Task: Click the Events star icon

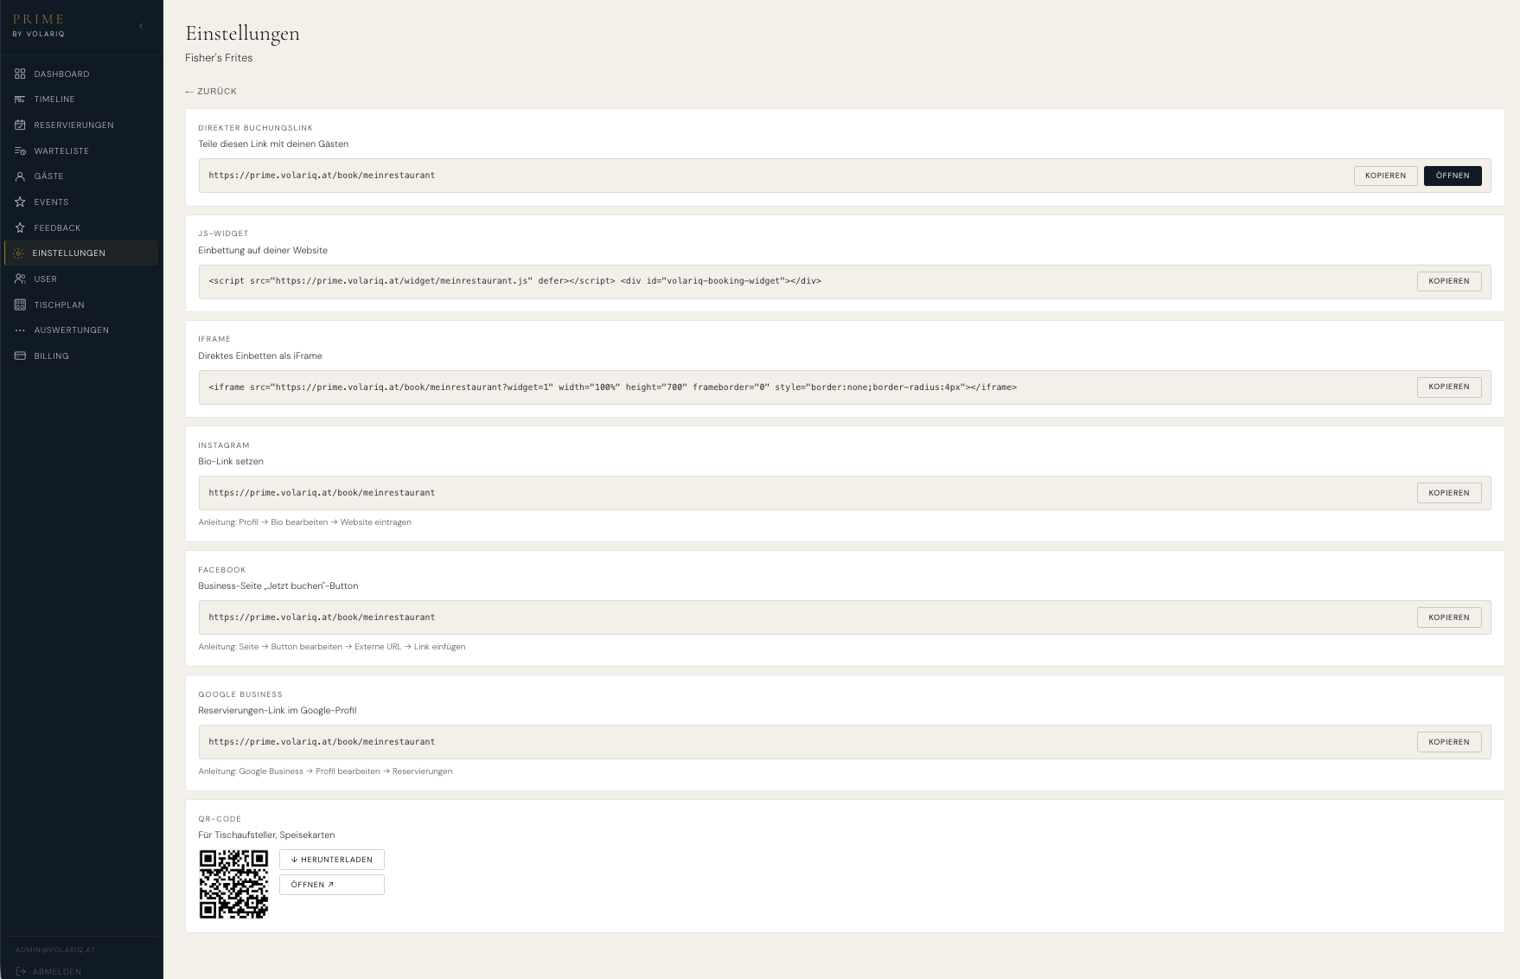Action: tap(20, 202)
